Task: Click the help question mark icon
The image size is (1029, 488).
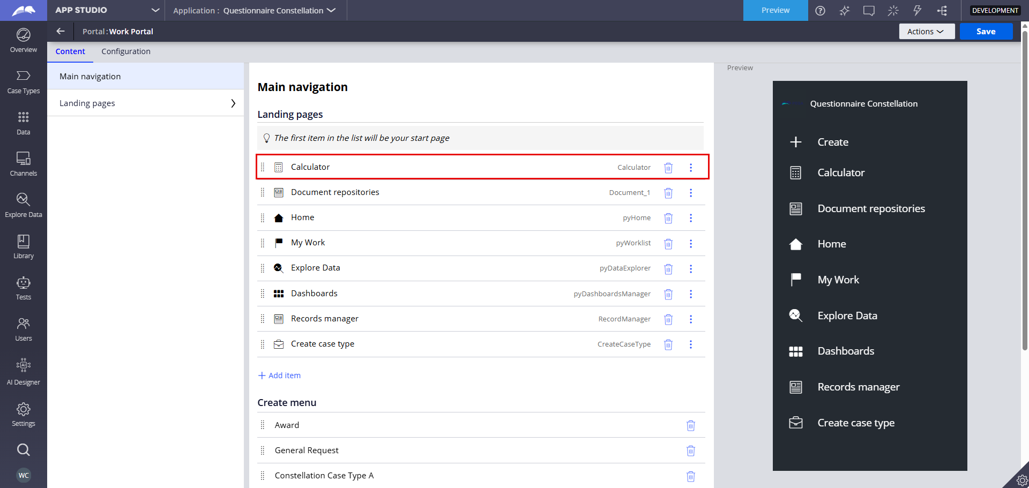Action: coord(820,11)
